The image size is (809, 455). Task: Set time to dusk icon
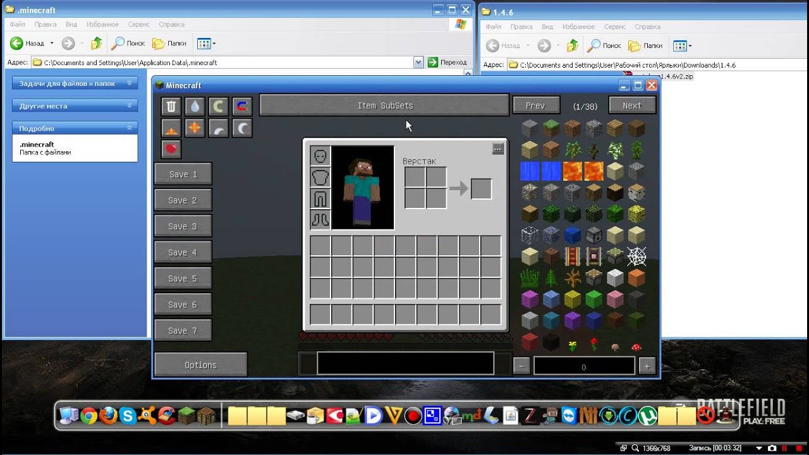point(218,128)
